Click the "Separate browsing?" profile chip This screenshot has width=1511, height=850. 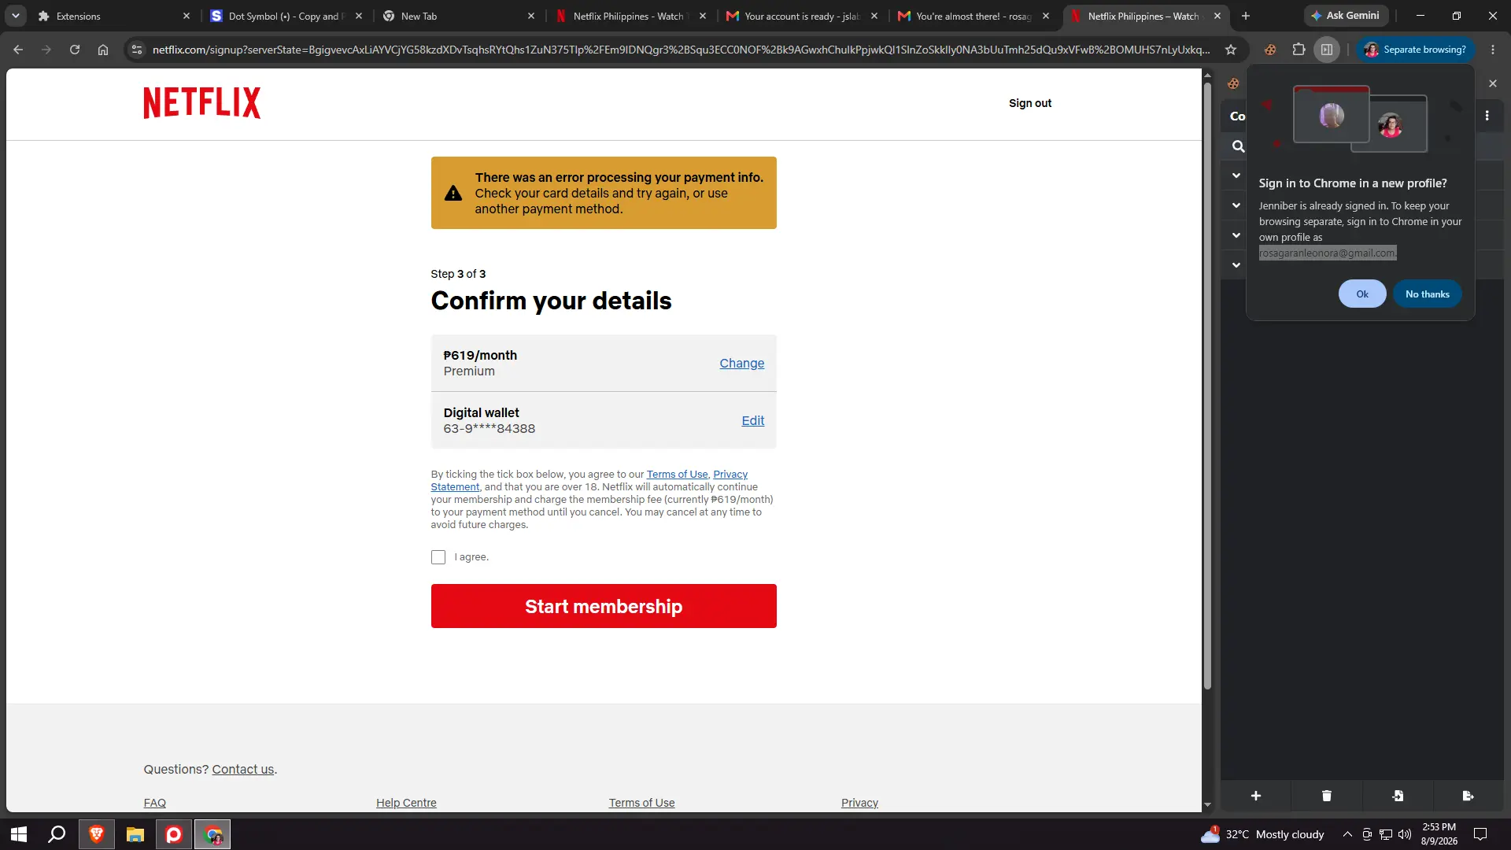coord(1415,50)
